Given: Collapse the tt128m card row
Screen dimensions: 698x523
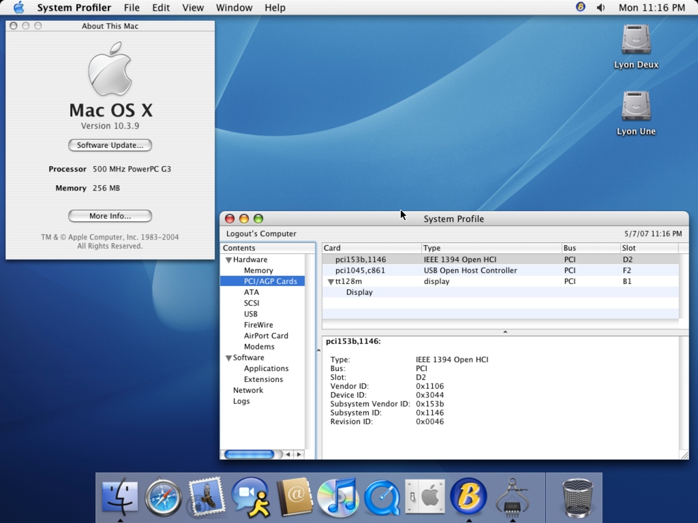Looking at the screenshot, I should pos(331,282).
